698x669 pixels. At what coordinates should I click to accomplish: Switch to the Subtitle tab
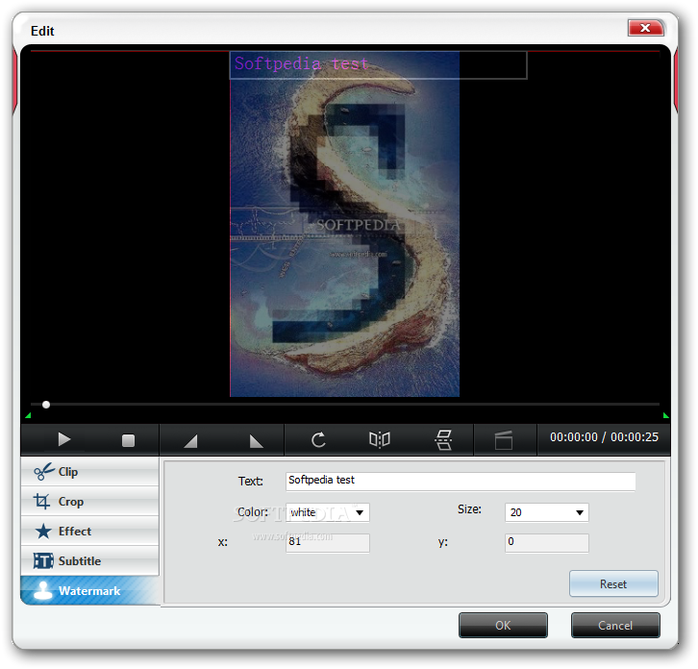click(89, 560)
